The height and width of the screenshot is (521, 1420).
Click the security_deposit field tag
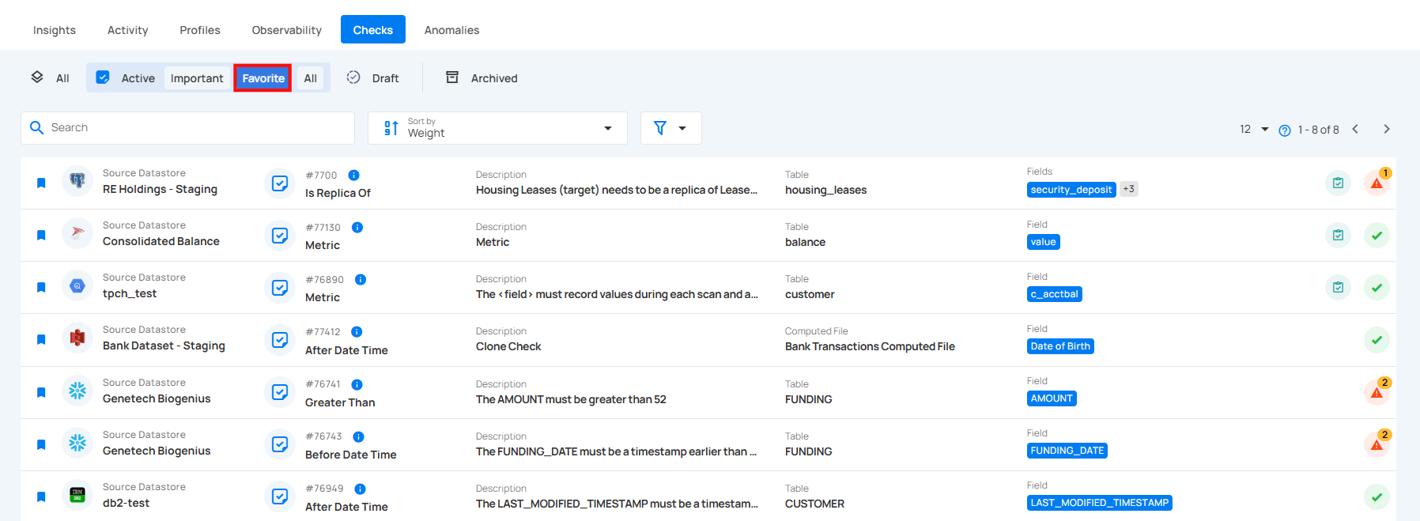click(x=1071, y=190)
